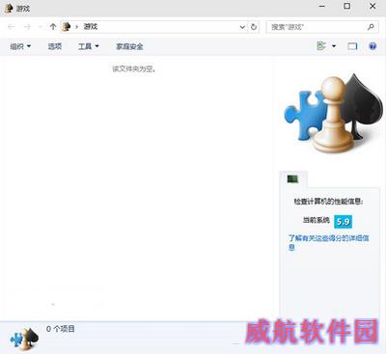The image size is (386, 354).
Task: Click the 选项 toolbar item
Action: pyautogui.click(x=55, y=46)
